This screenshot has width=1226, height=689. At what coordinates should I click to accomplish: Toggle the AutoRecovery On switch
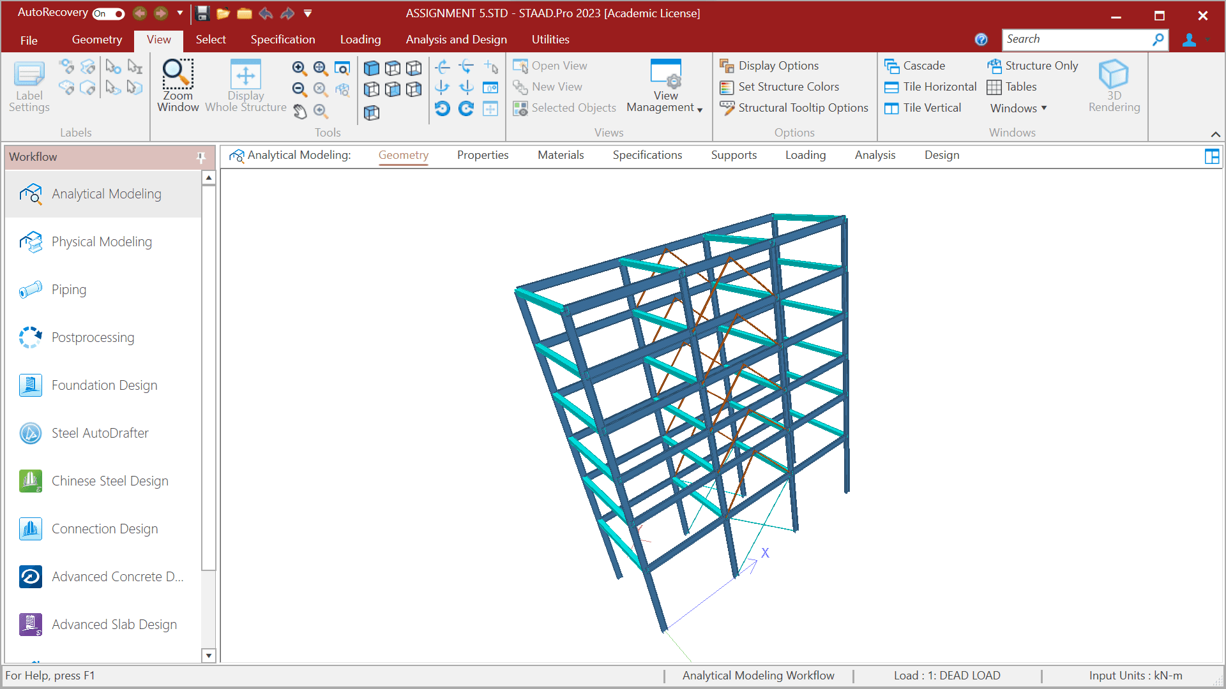pos(109,13)
